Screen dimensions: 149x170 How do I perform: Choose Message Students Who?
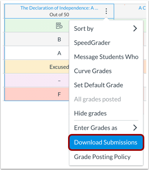click(x=106, y=57)
